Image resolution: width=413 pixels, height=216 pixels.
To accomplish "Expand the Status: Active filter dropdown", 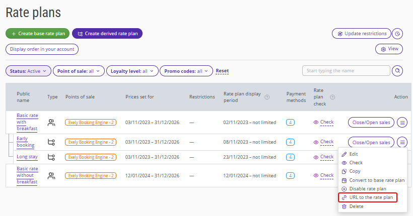I will (x=28, y=71).
